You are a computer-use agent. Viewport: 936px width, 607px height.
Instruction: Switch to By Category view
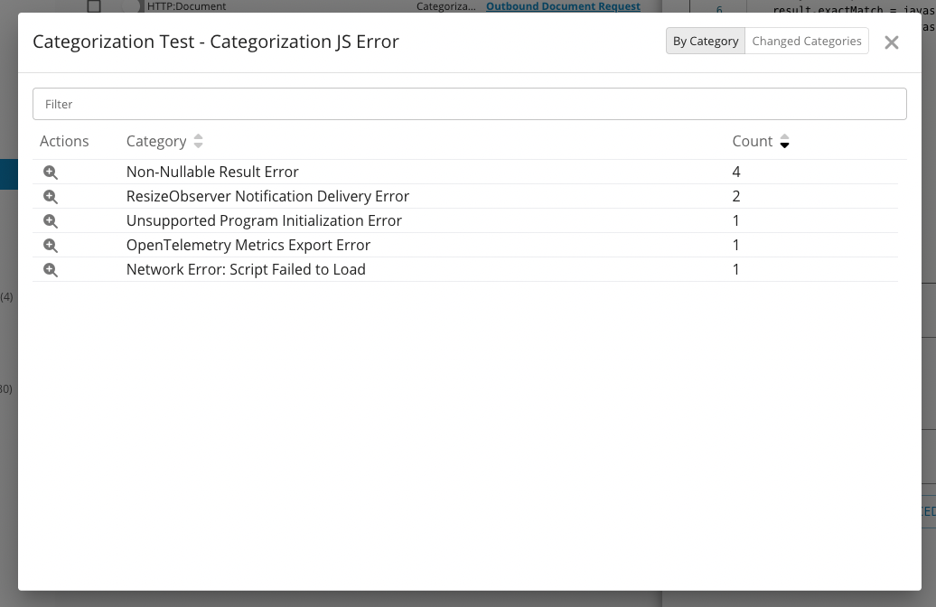(706, 41)
